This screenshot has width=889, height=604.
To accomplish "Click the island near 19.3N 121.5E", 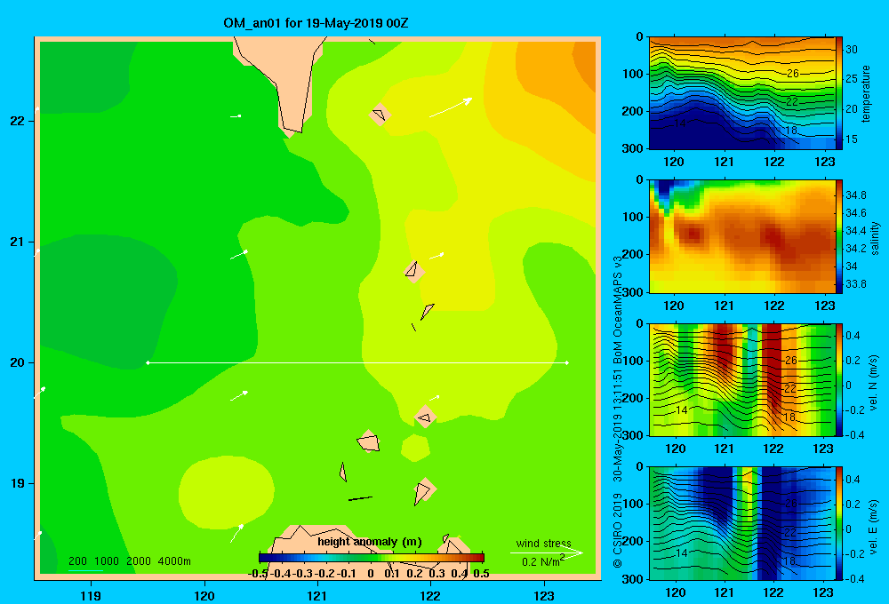I will pyautogui.click(x=369, y=442).
